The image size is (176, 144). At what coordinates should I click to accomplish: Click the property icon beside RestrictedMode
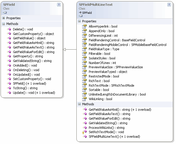coord(84,76)
